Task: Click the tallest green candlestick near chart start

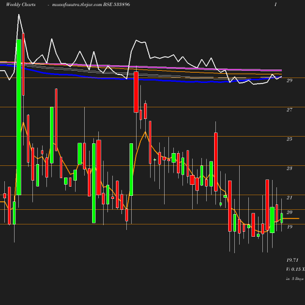Action: [x=19, y=117]
